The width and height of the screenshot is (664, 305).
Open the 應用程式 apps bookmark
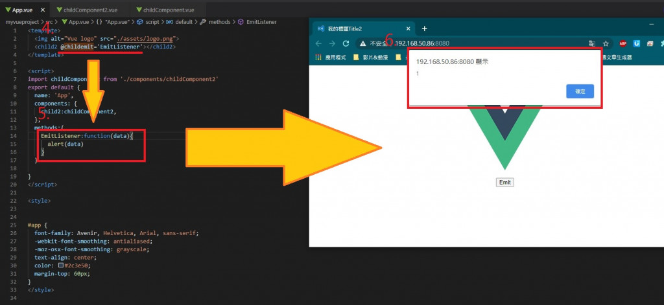(x=331, y=57)
